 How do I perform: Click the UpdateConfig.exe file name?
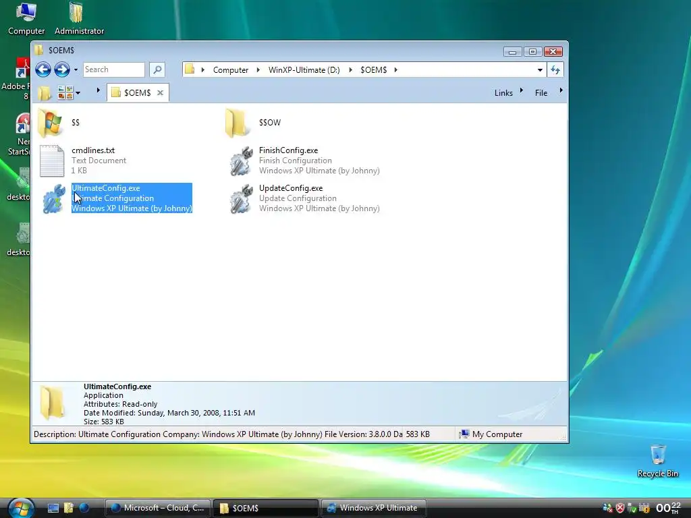(x=291, y=189)
